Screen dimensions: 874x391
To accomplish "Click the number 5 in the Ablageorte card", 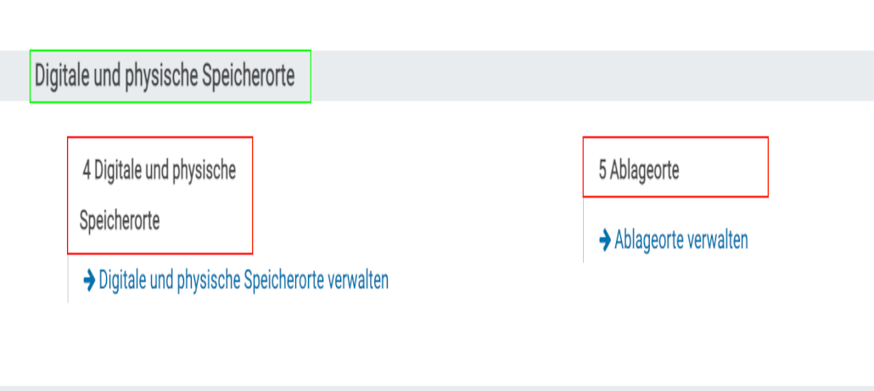I will (x=602, y=170).
